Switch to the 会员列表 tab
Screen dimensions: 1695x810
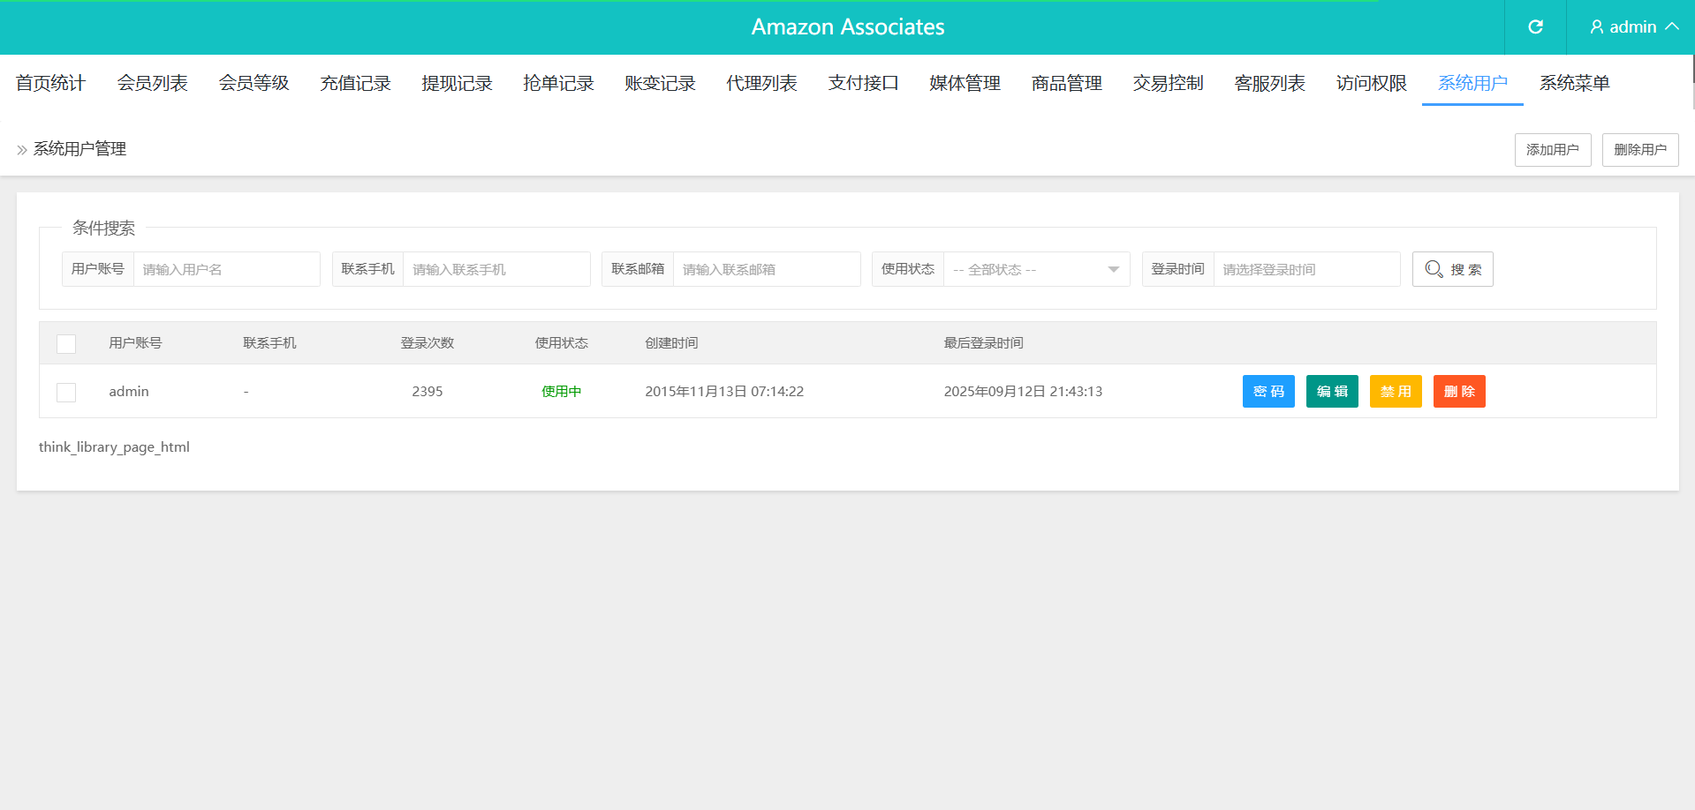[152, 83]
